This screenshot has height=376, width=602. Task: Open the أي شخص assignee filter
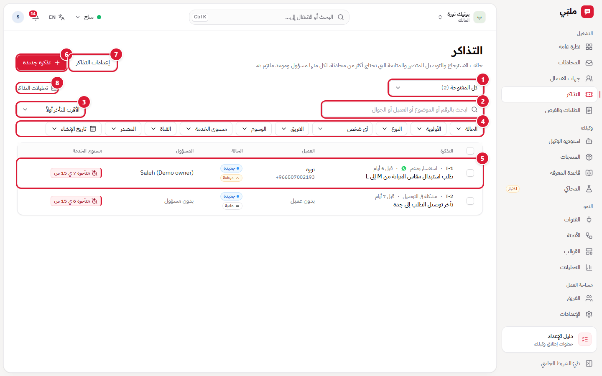coord(342,129)
